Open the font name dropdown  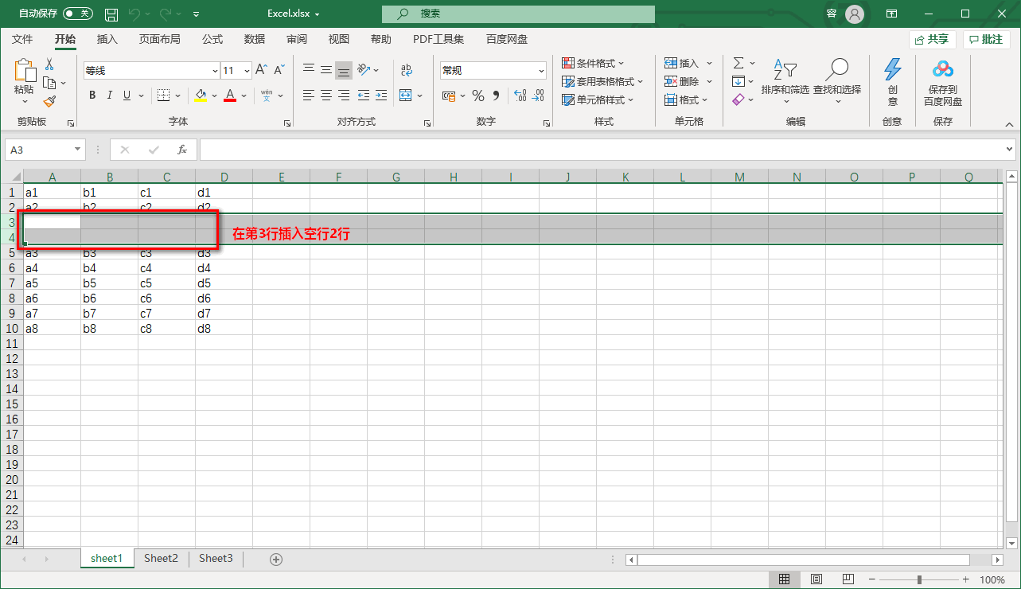coord(214,71)
